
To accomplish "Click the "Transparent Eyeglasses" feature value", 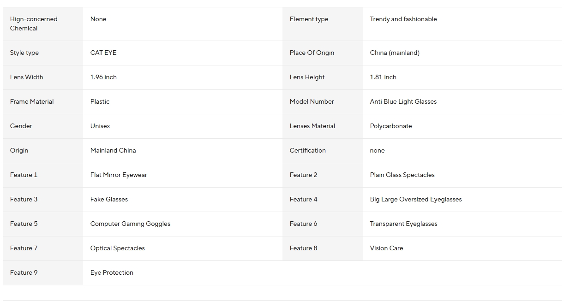I will [403, 224].
